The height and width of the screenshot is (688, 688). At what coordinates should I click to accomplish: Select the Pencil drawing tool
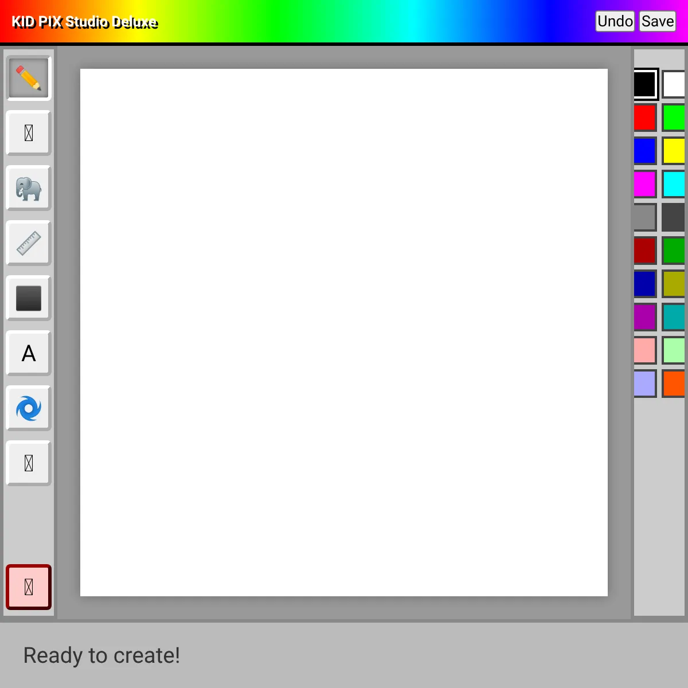29,78
